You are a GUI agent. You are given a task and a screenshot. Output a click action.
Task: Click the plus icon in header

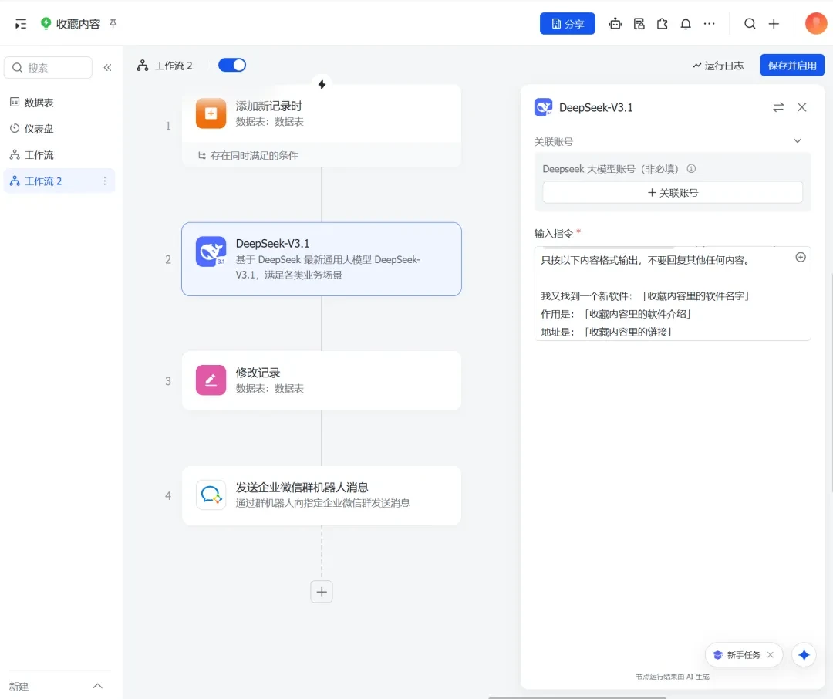pos(774,23)
